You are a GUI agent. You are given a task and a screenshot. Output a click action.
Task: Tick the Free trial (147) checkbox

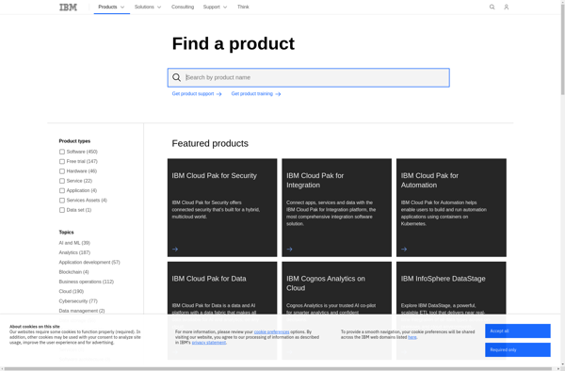62,161
